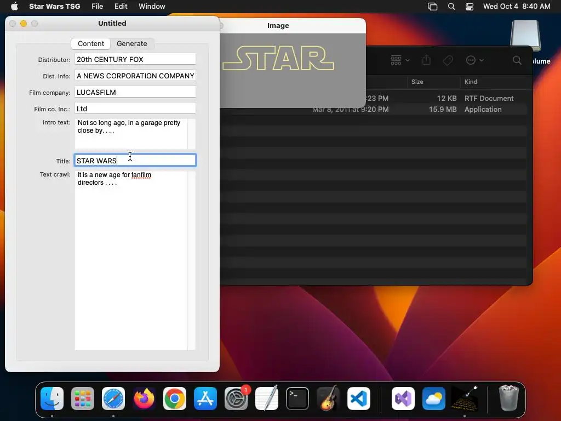Screen dimensions: 561x421
Task: Click Star Wars TSG dock icon
Action: click(x=465, y=399)
